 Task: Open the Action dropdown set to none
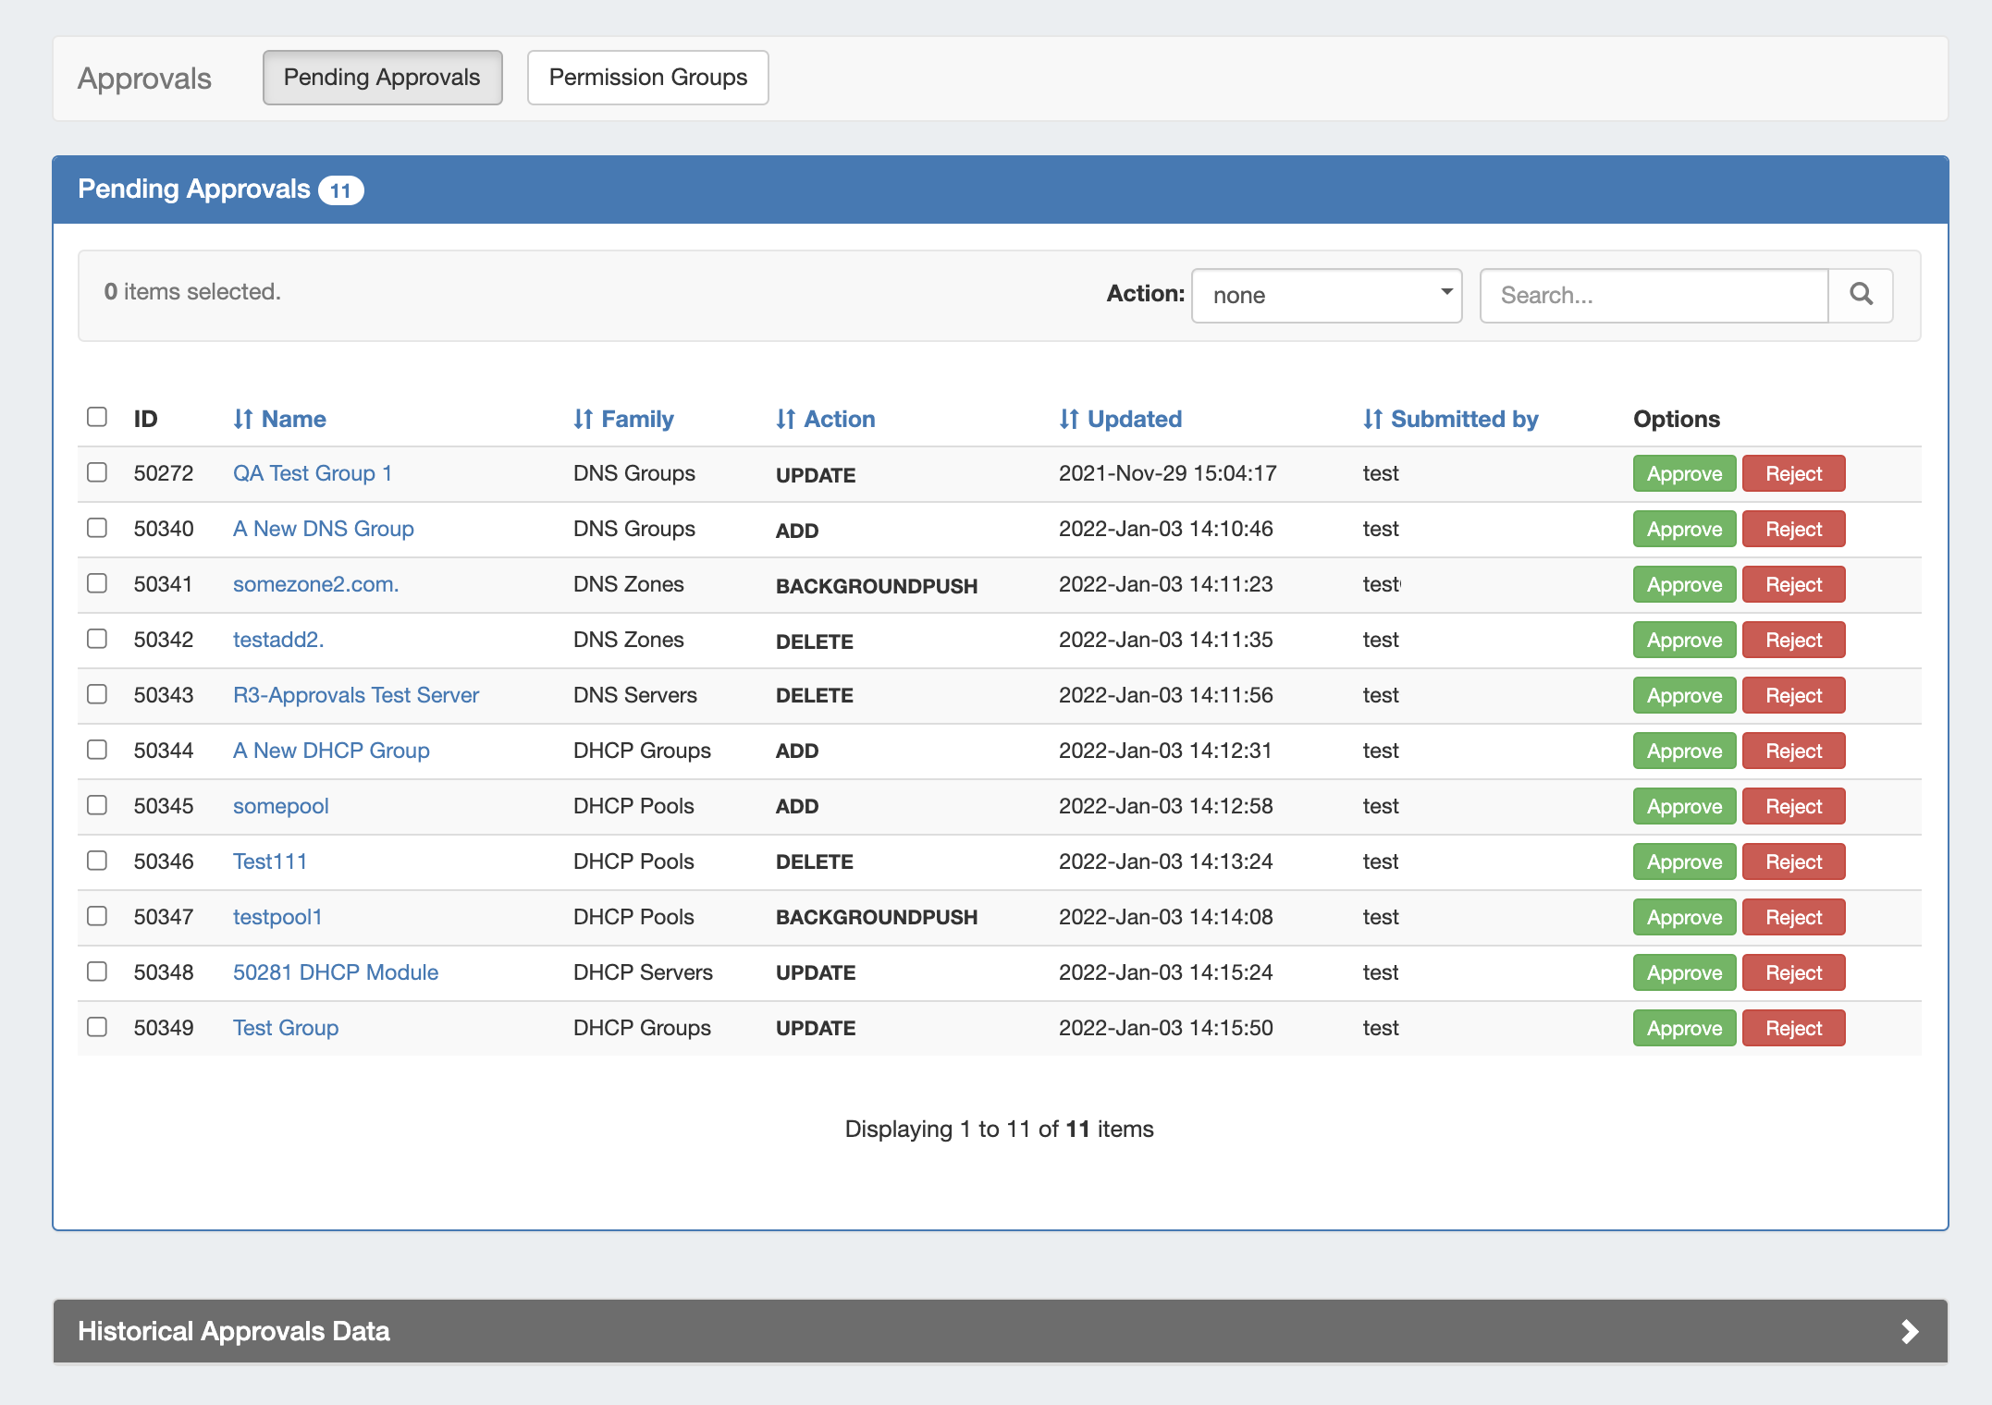[1326, 295]
